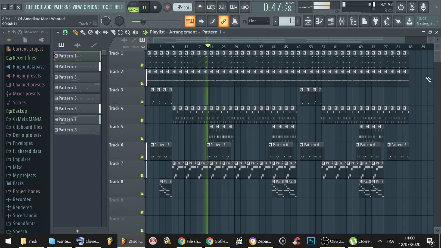441x248 pixels.
Task: Open the metronome icon in transport
Action: [200, 7]
